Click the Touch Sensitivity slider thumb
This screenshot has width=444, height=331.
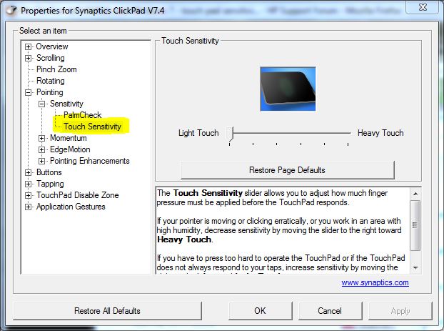pyautogui.click(x=230, y=134)
